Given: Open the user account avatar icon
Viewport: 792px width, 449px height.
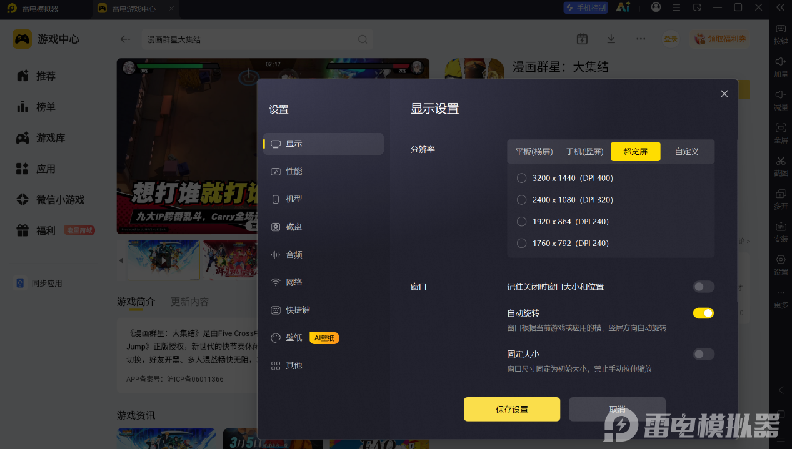Looking at the screenshot, I should click(x=656, y=7).
